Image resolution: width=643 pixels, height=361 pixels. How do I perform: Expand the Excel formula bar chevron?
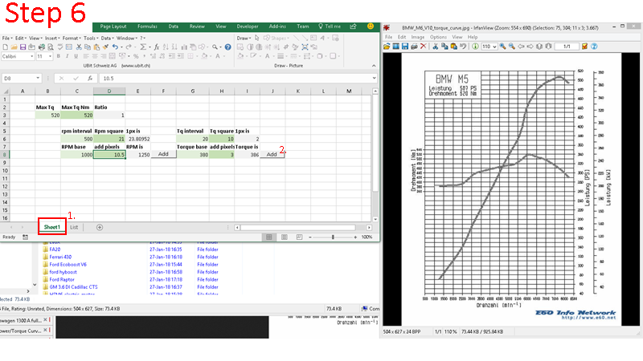coord(374,78)
